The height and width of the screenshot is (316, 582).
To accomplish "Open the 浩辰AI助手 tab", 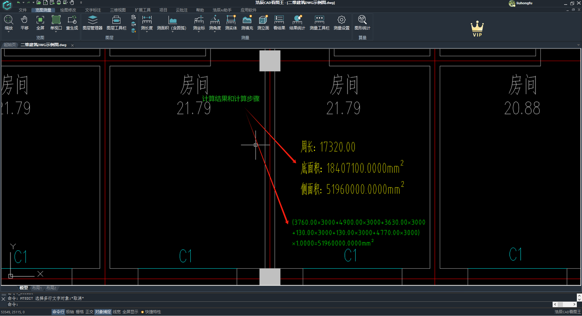I will (x=222, y=10).
